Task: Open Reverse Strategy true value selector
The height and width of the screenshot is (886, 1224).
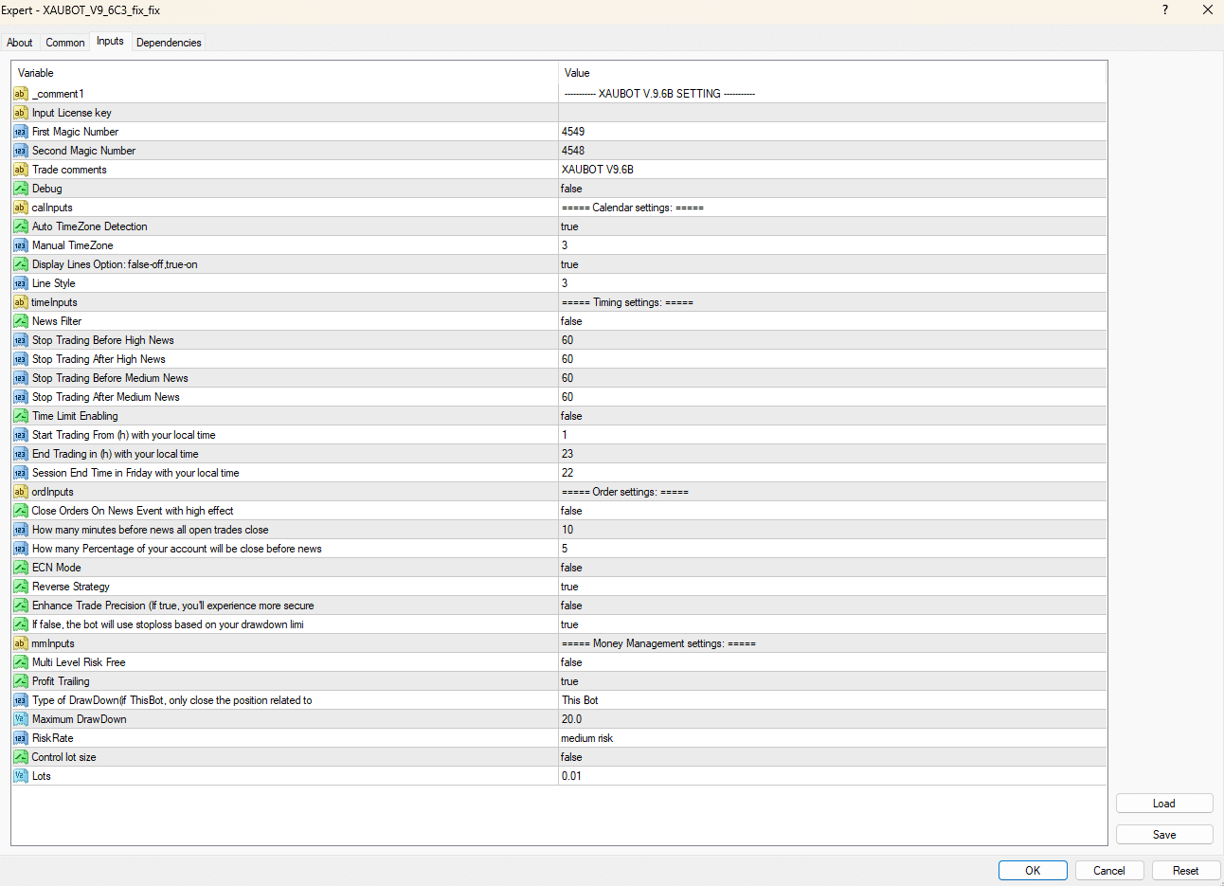Action: pos(569,587)
